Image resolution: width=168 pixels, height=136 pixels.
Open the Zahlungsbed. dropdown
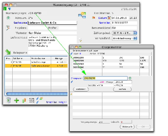coord(124,33)
